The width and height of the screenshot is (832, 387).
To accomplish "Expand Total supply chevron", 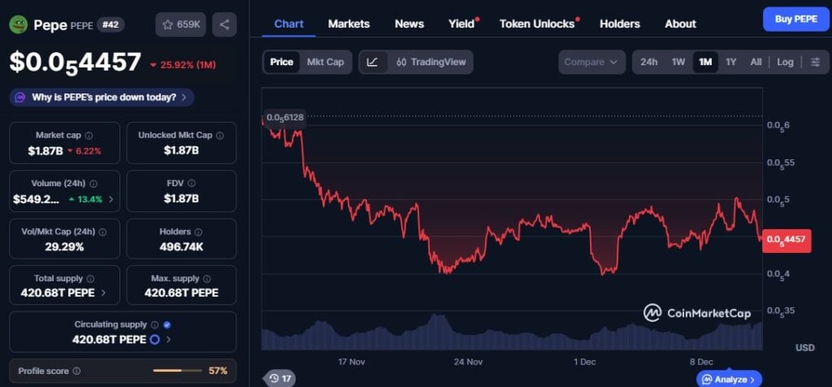I will pyautogui.click(x=102, y=293).
